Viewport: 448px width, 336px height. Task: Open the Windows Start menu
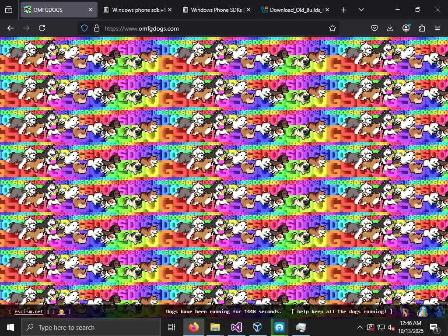(x=10, y=327)
